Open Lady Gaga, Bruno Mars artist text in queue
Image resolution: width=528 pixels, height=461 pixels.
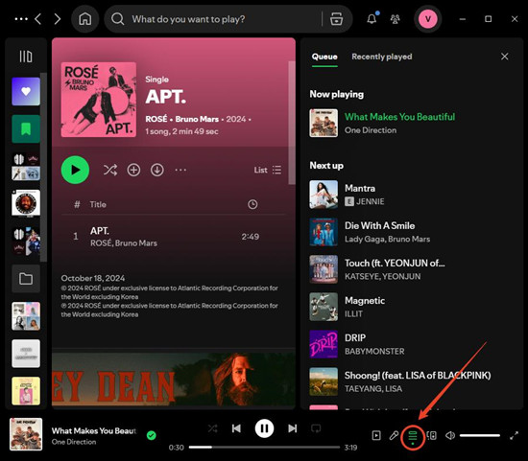tap(387, 239)
